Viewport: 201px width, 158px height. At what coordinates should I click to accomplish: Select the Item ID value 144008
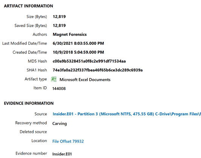pos(59,89)
